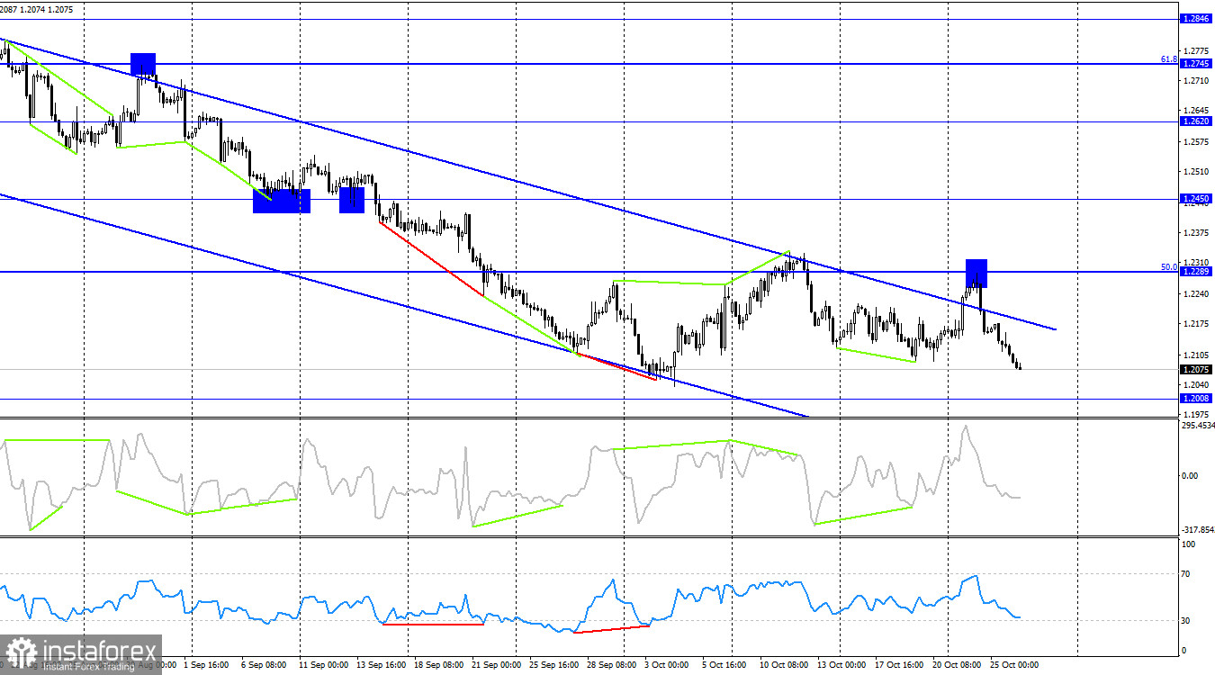
Task: Select the blue square marker at the 1.2289 level
Action: click(x=976, y=274)
